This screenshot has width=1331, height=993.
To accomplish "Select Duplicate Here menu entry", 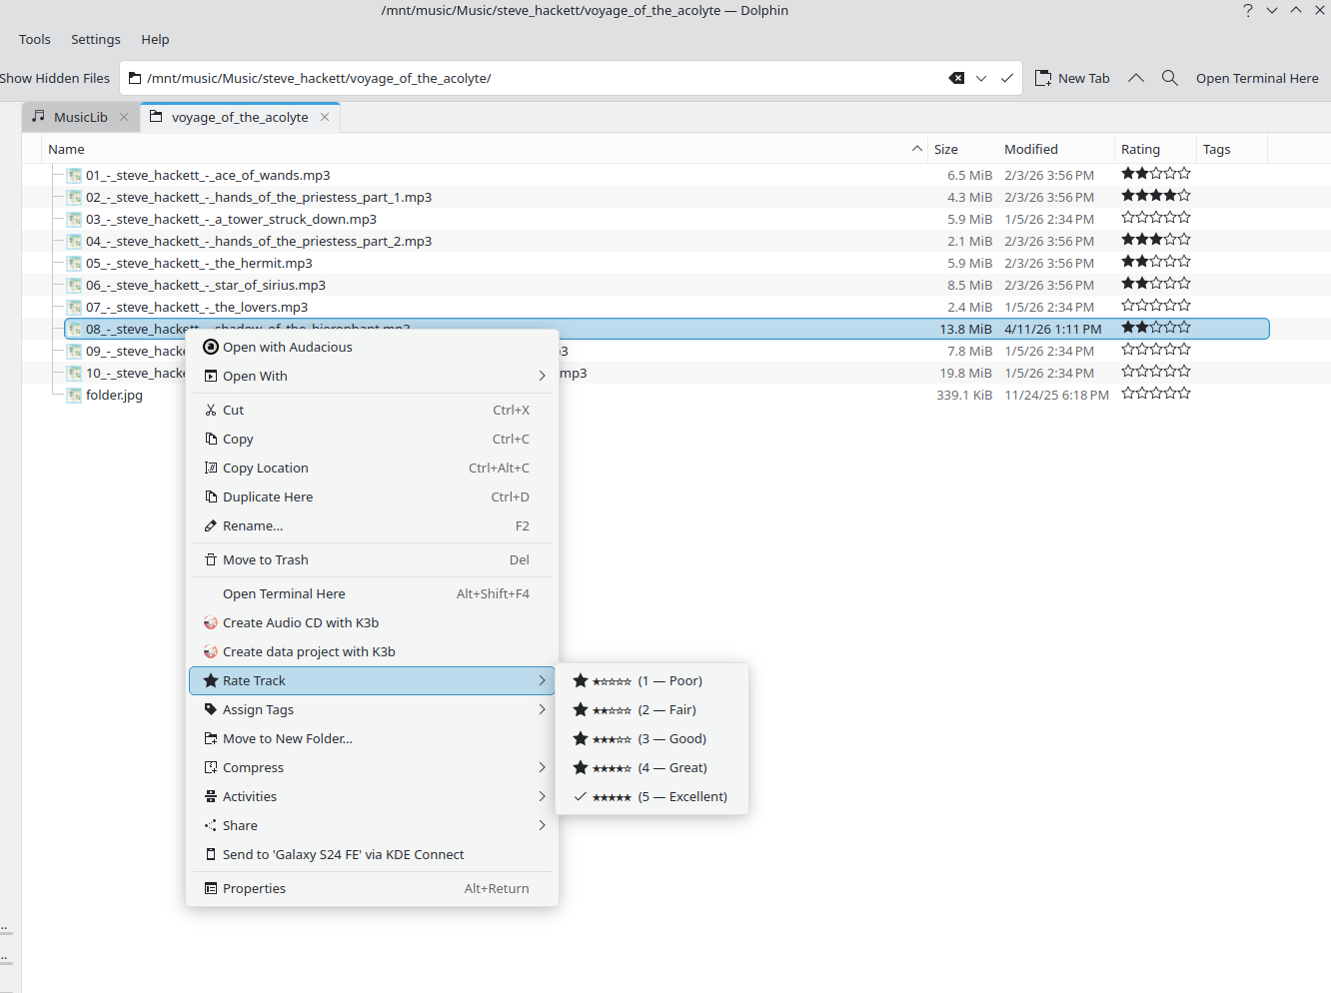I will pyautogui.click(x=372, y=496).
